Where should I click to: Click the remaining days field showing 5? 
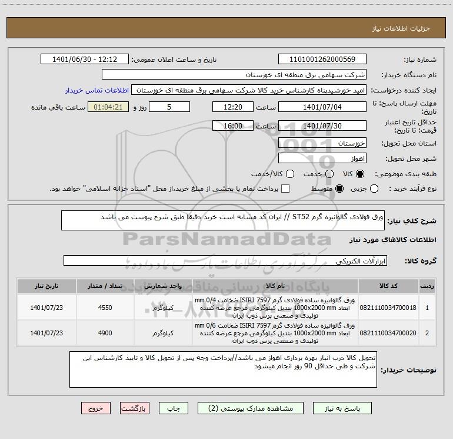tap(169, 107)
